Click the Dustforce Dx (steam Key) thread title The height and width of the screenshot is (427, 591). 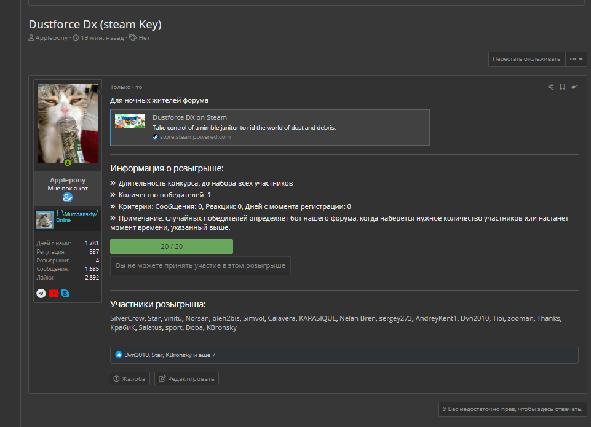[x=95, y=25]
